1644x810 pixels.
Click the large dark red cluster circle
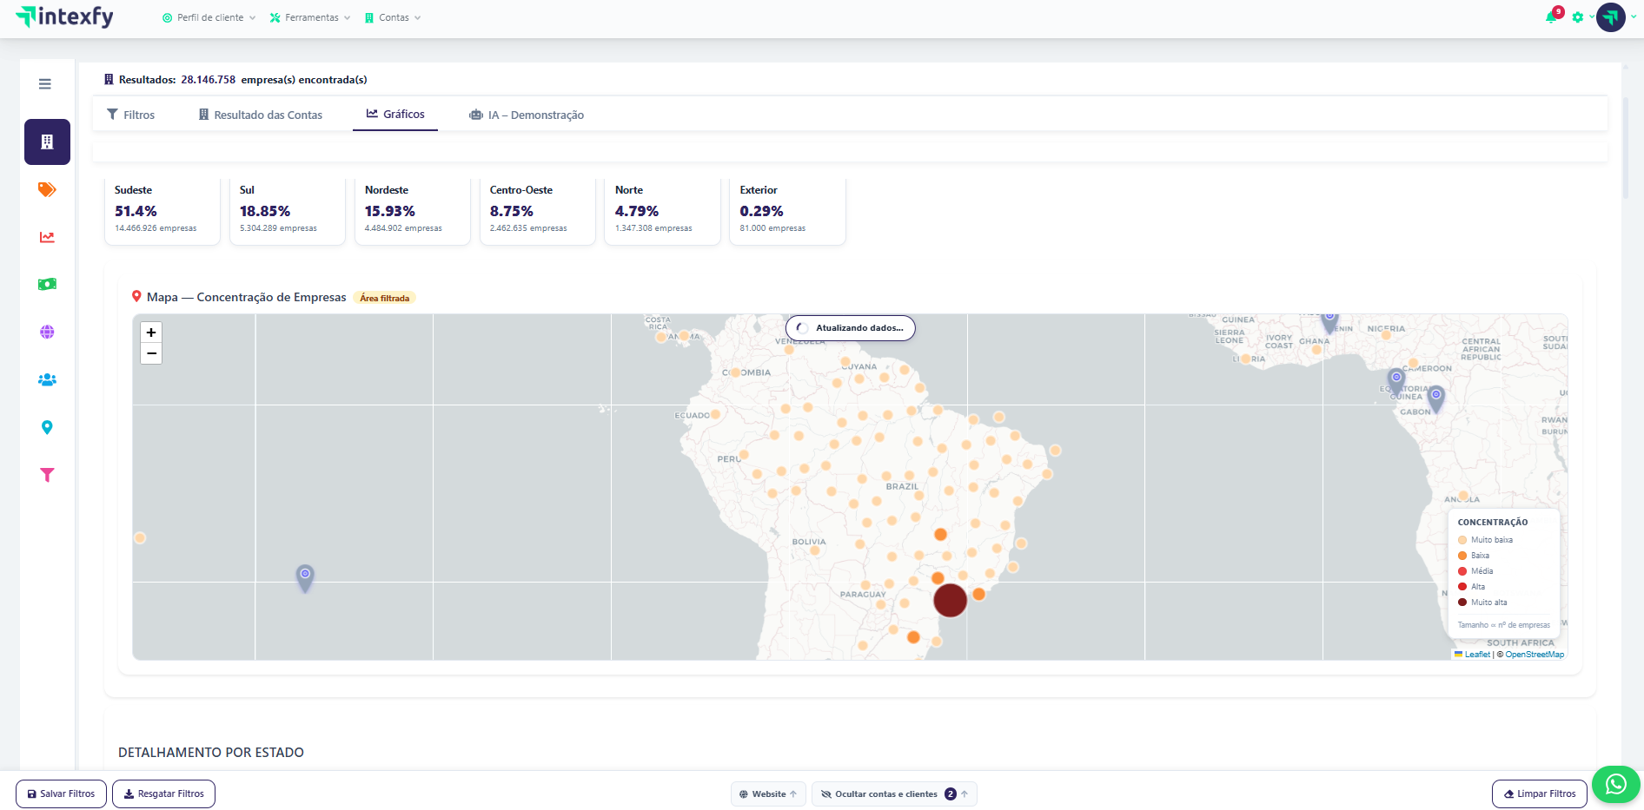950,600
